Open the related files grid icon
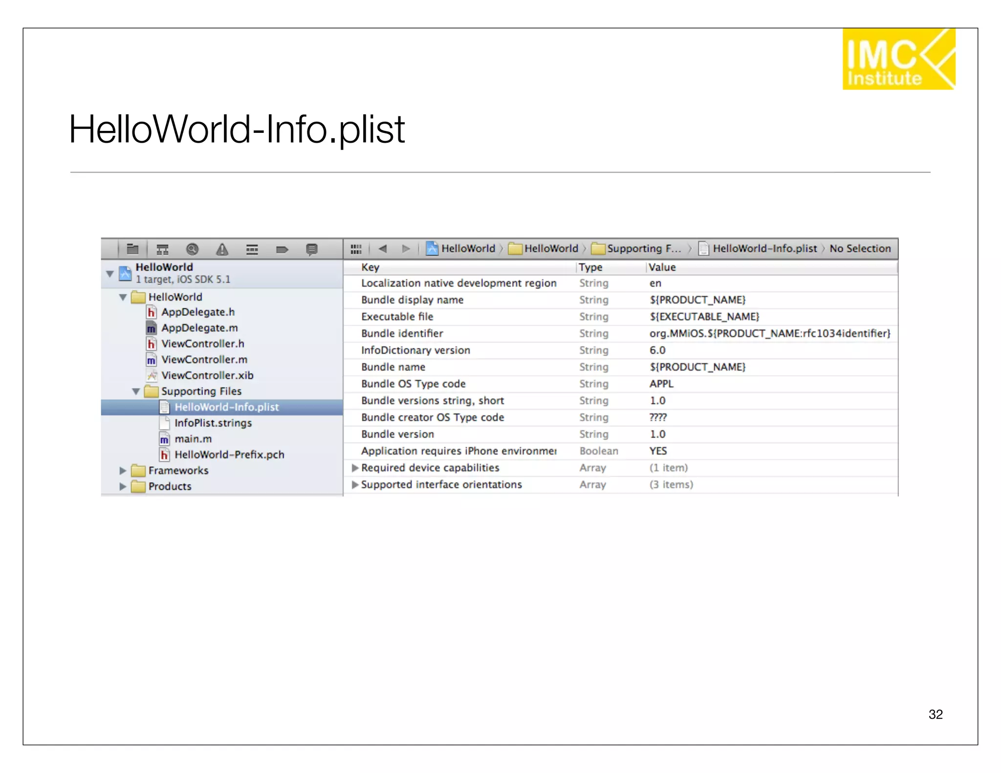This screenshot has height=773, width=1001. [356, 249]
